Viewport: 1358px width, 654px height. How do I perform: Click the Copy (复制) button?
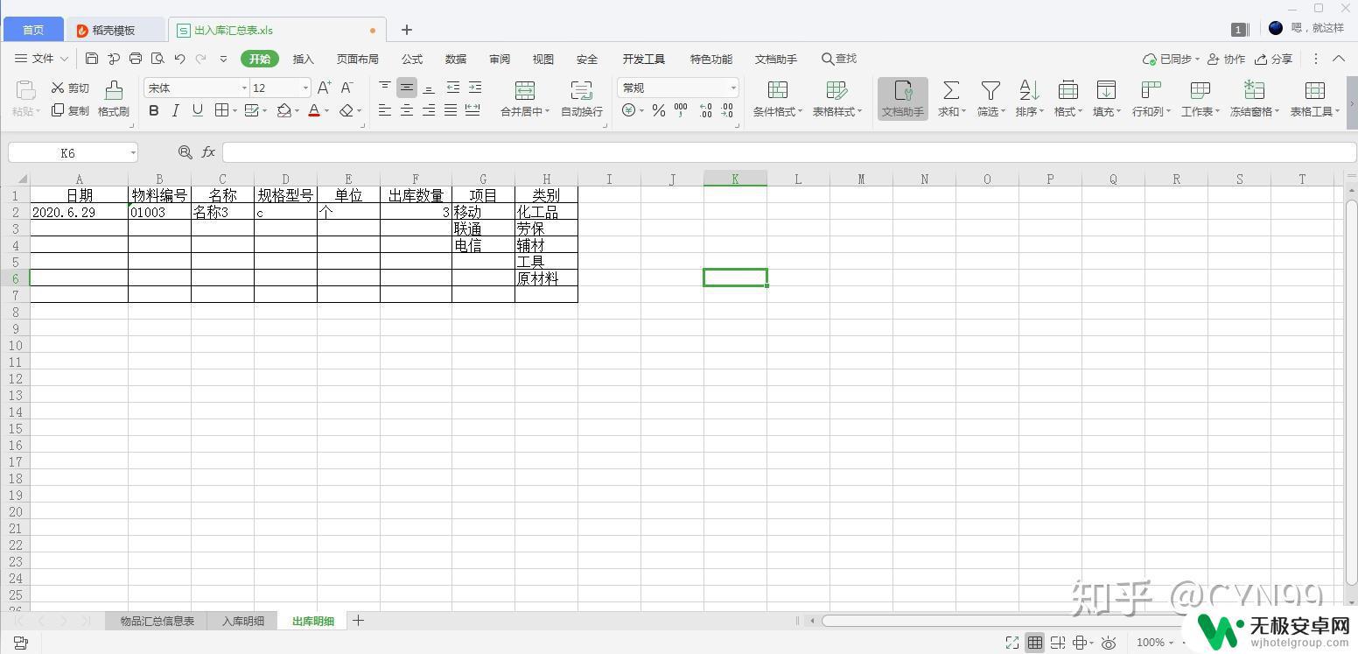70,110
